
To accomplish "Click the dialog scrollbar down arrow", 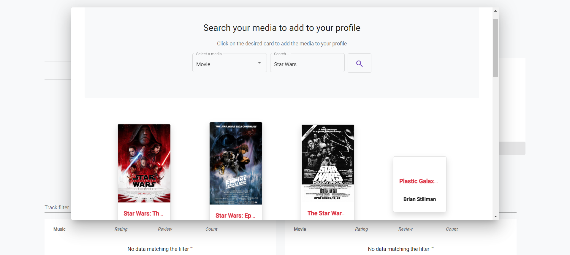I will pyautogui.click(x=495, y=217).
